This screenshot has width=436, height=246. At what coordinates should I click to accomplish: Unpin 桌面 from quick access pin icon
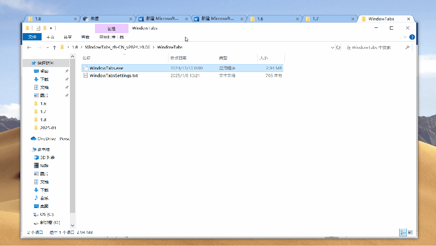(67, 71)
